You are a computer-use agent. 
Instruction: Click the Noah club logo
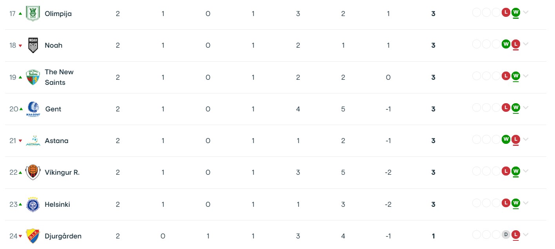(33, 45)
